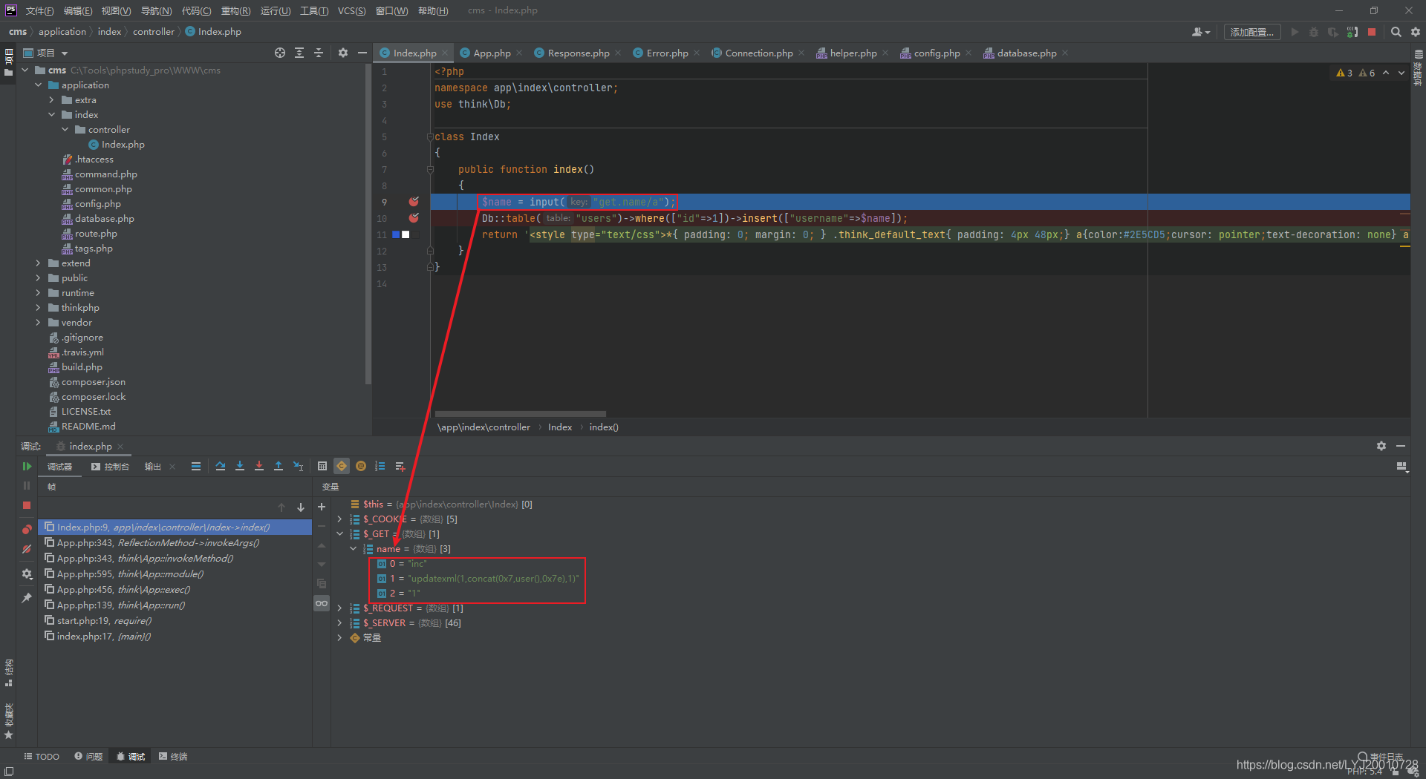Screen dimensions: 1426x779
Task: Expand the $_COOKIE variable array
Action: point(339,519)
